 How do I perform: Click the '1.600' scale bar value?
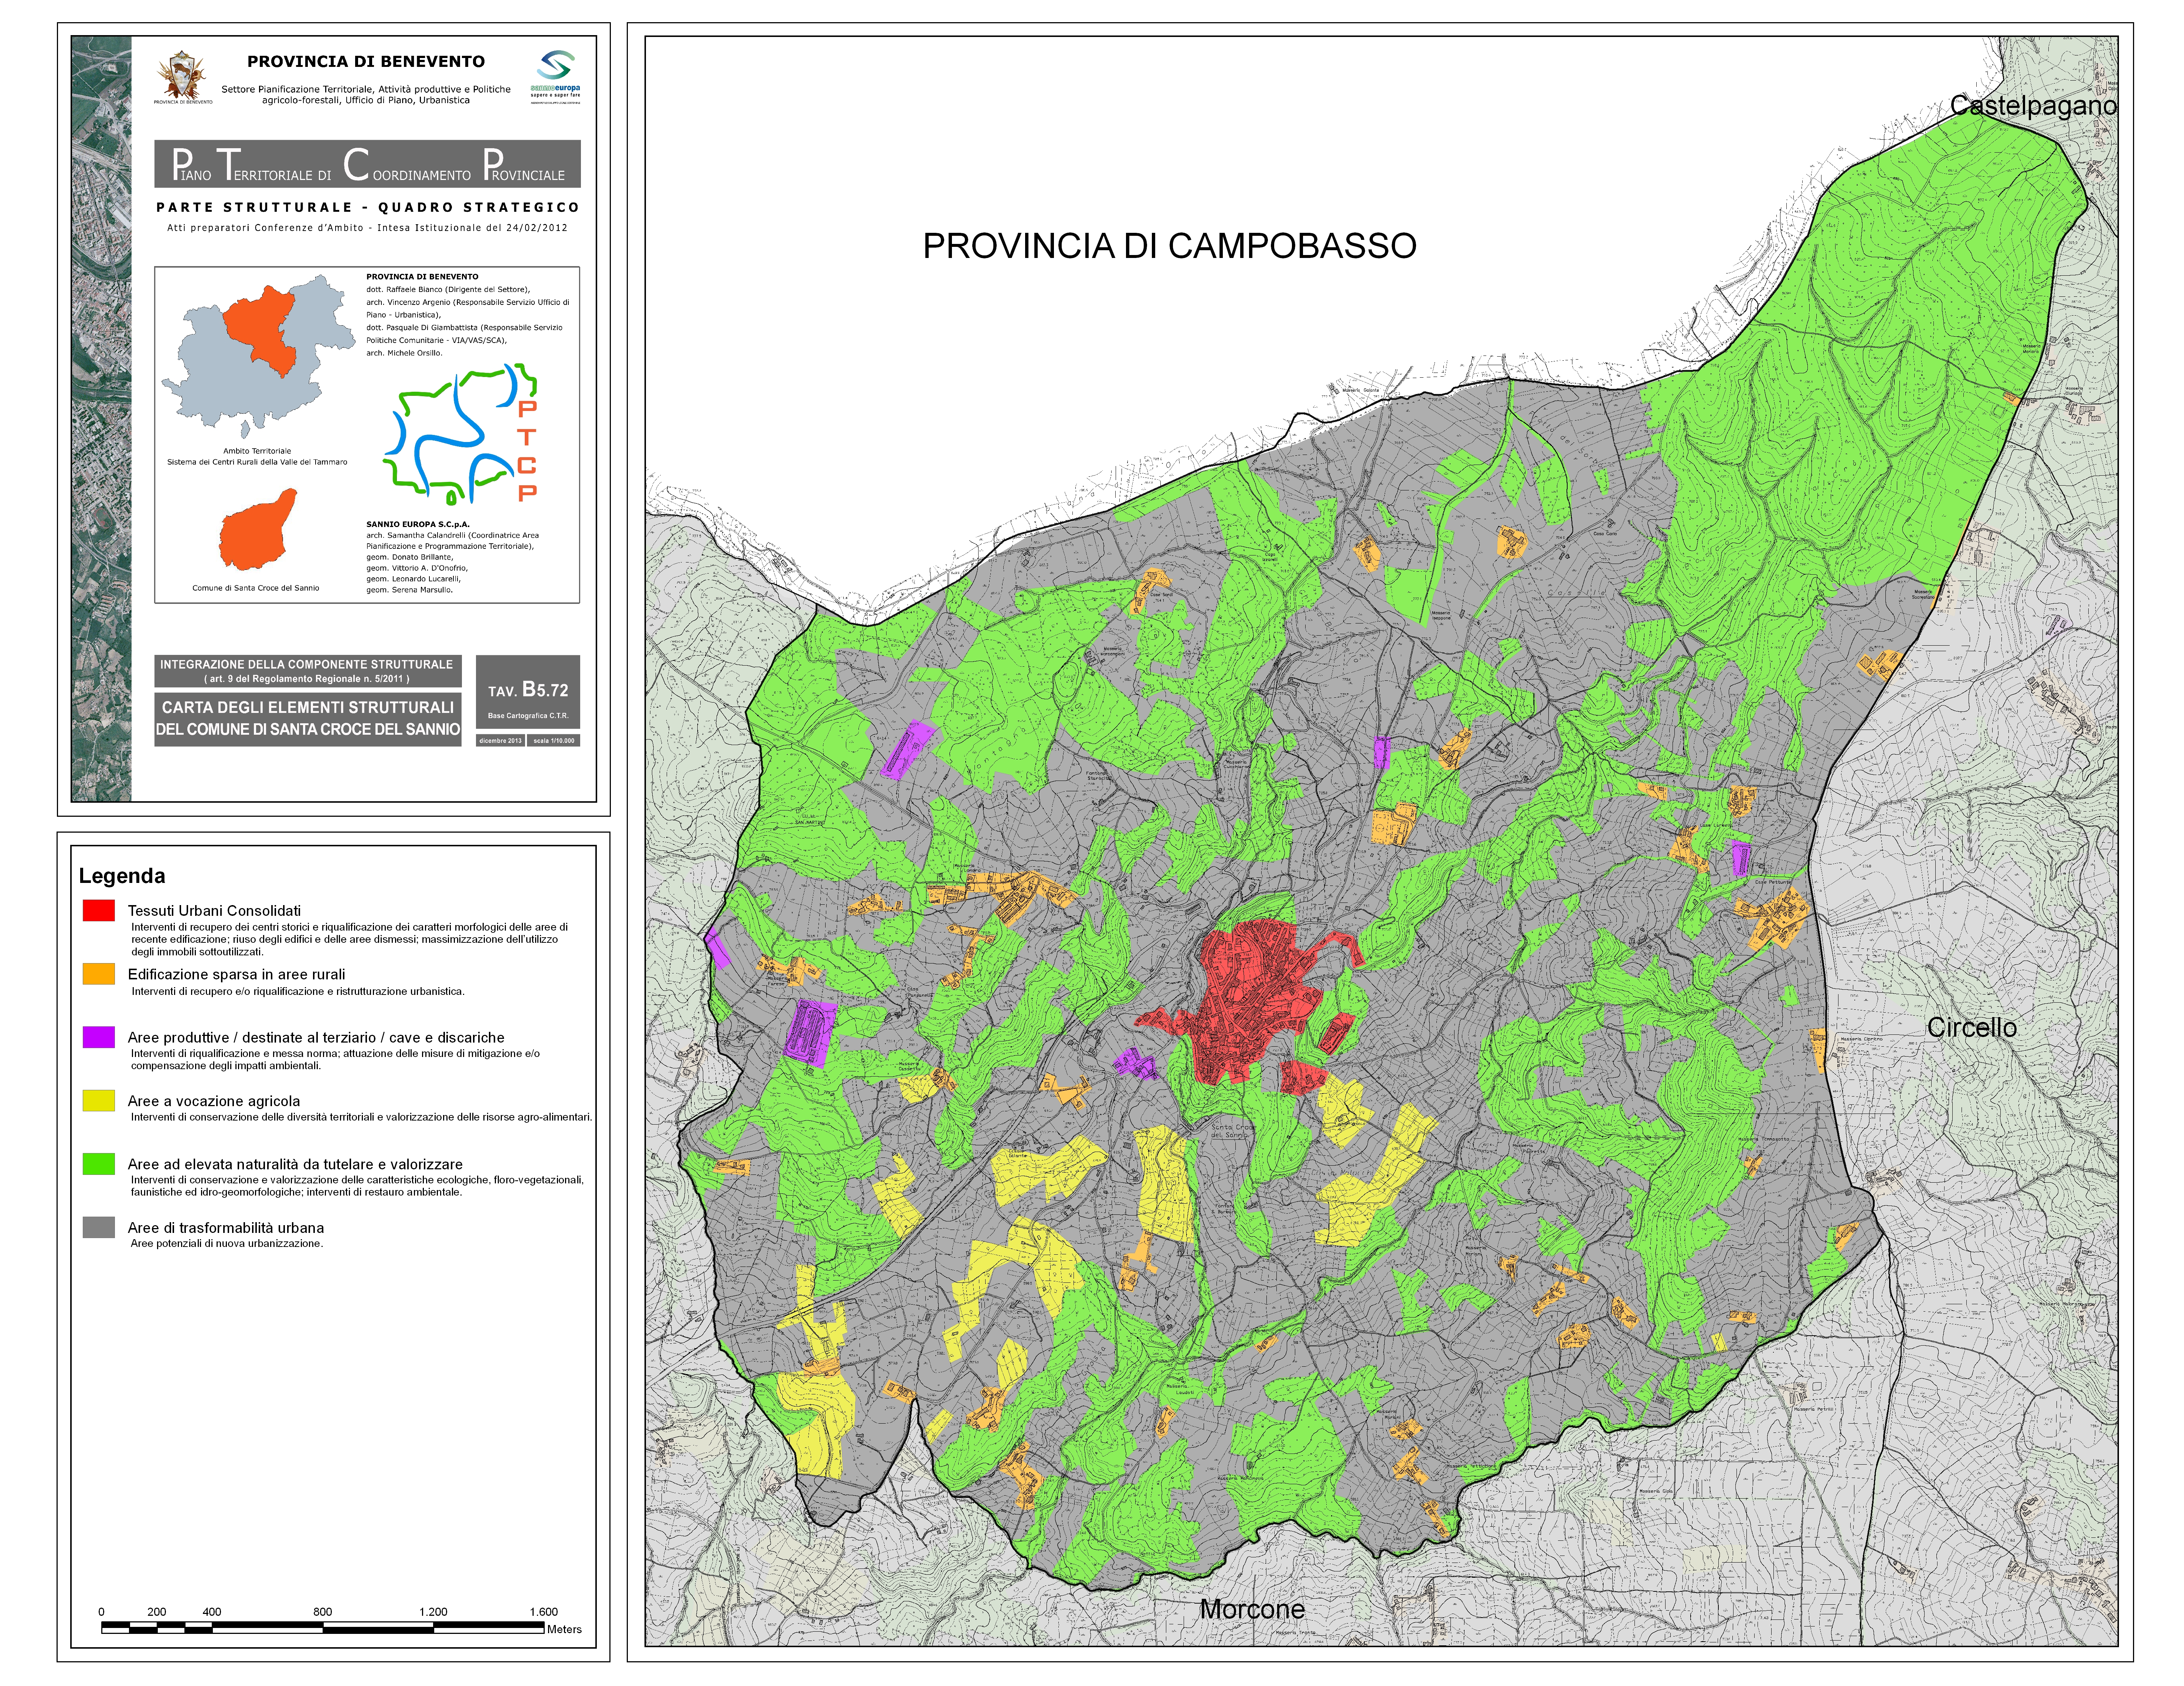coord(544,1612)
